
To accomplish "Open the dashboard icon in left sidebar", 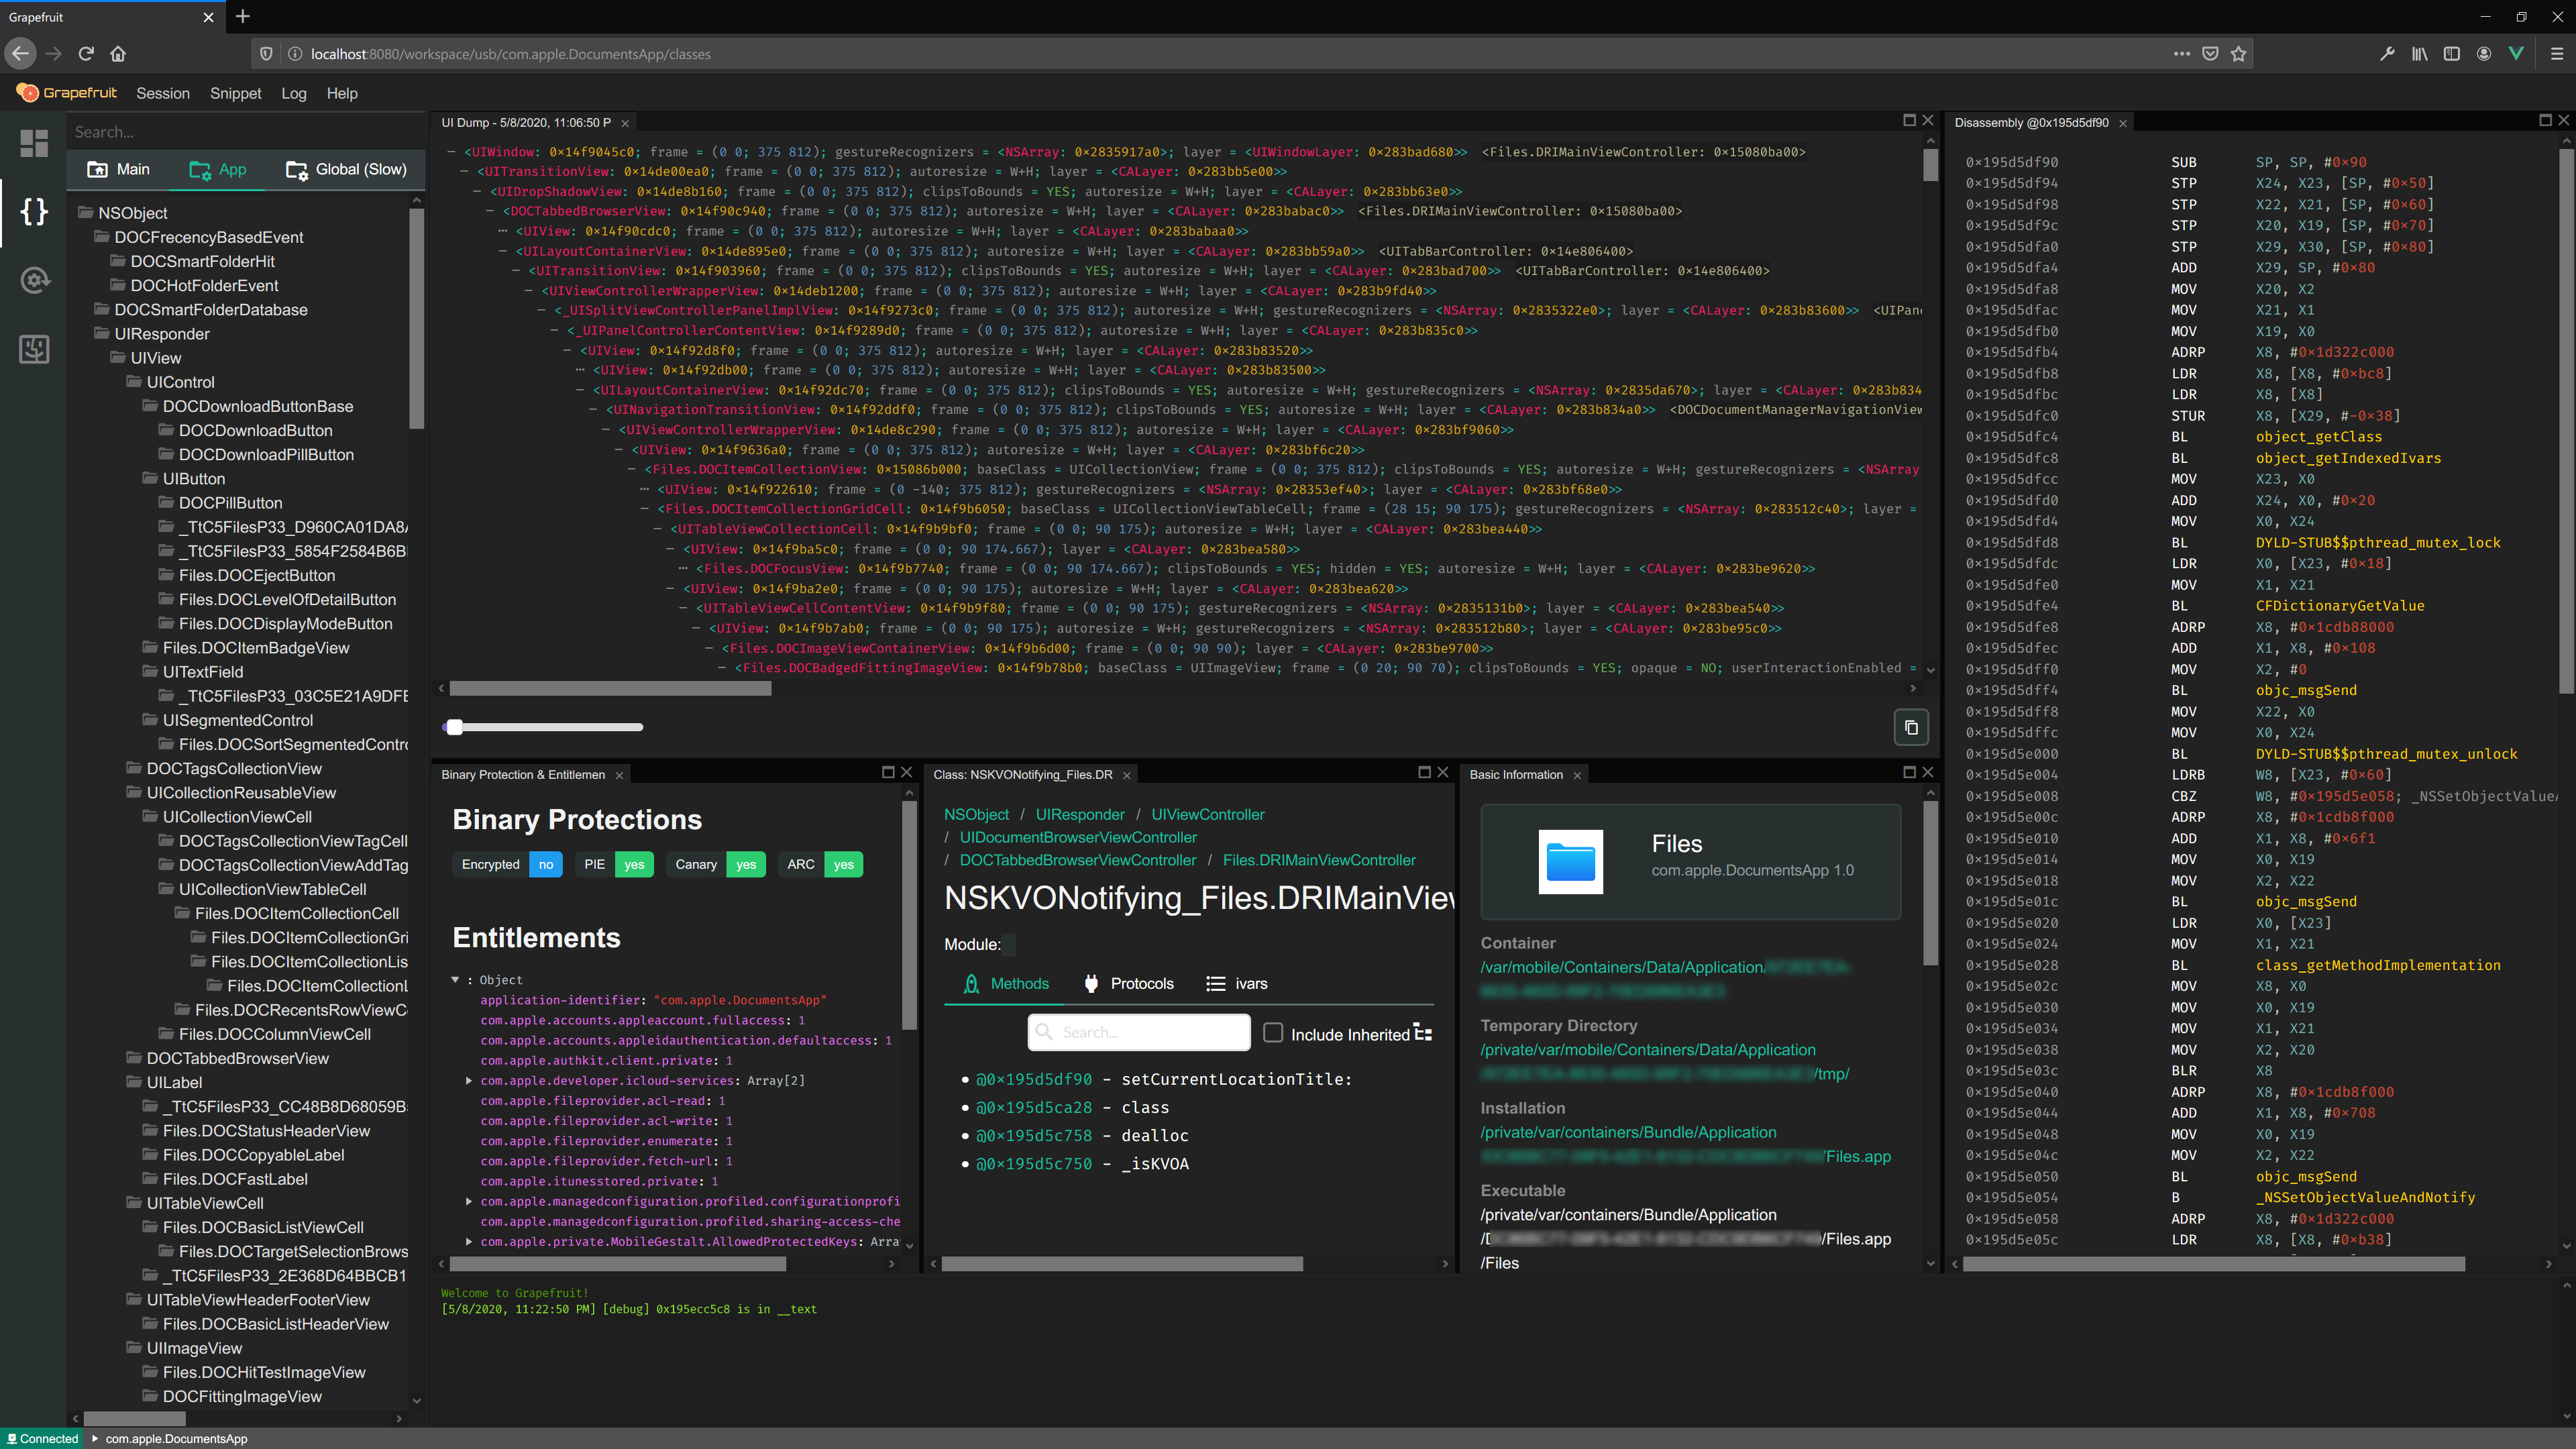I will (34, 143).
